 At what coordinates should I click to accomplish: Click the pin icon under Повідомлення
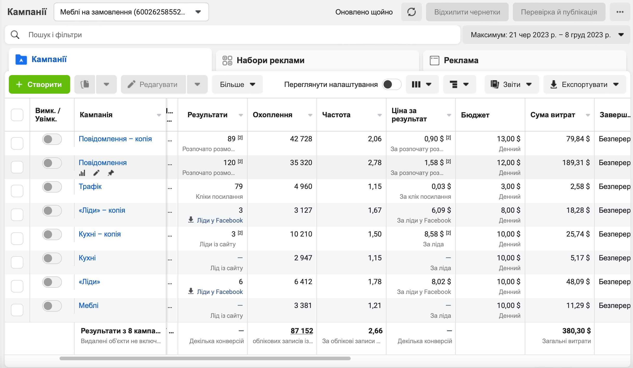point(111,173)
